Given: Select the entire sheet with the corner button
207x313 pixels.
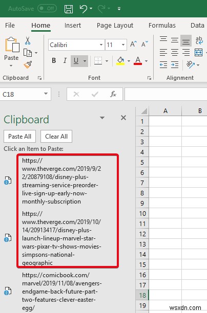Looking at the screenshot, I should [x=142, y=111].
